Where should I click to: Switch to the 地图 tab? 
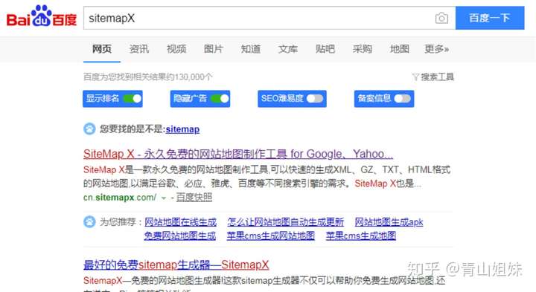pyautogui.click(x=400, y=49)
